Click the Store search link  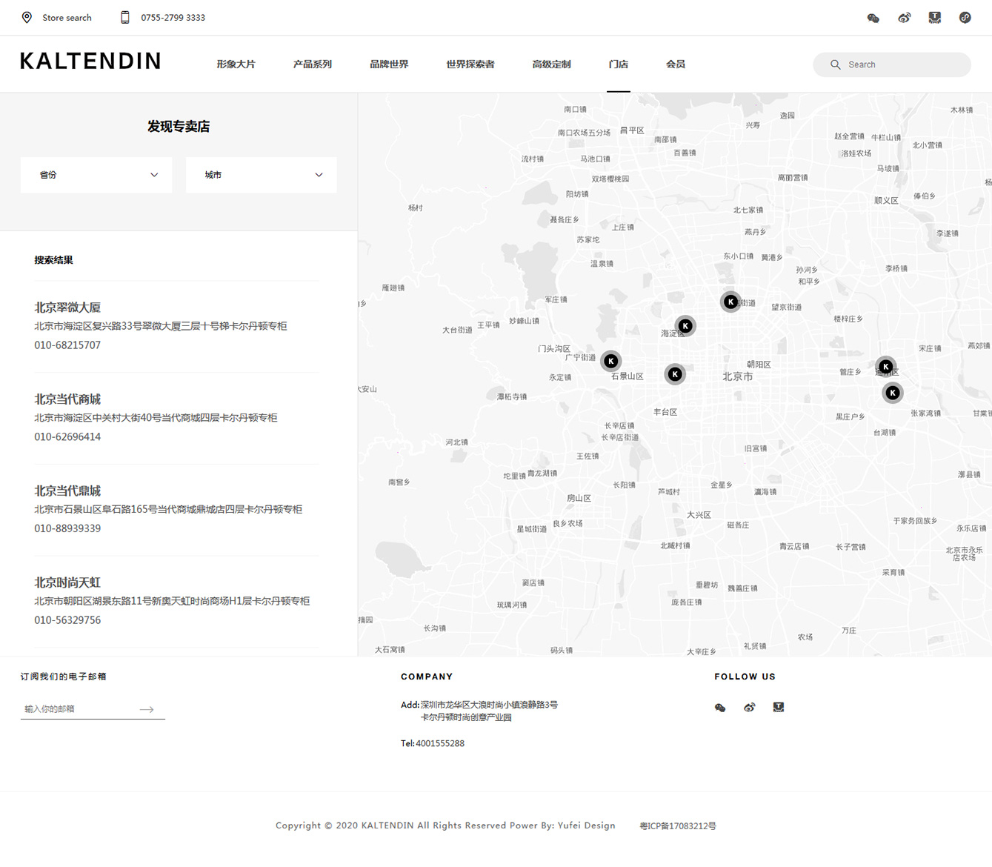pyautogui.click(x=66, y=18)
